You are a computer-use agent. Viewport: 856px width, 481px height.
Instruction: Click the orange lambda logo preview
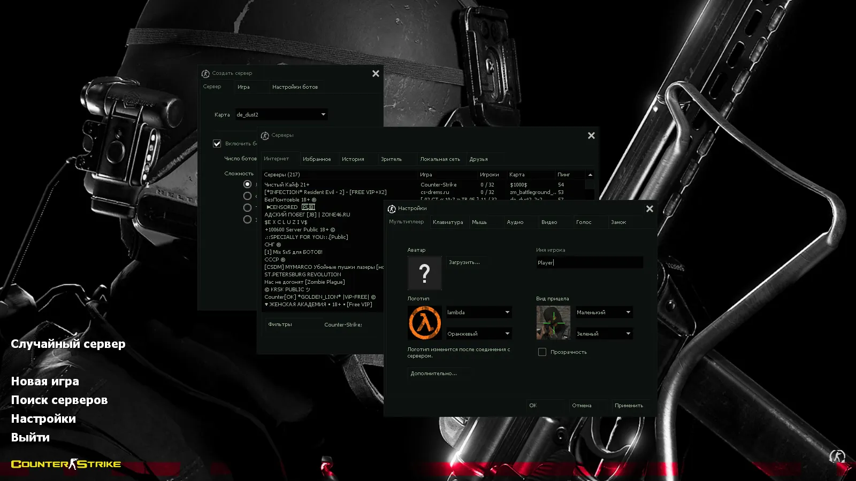click(x=424, y=322)
